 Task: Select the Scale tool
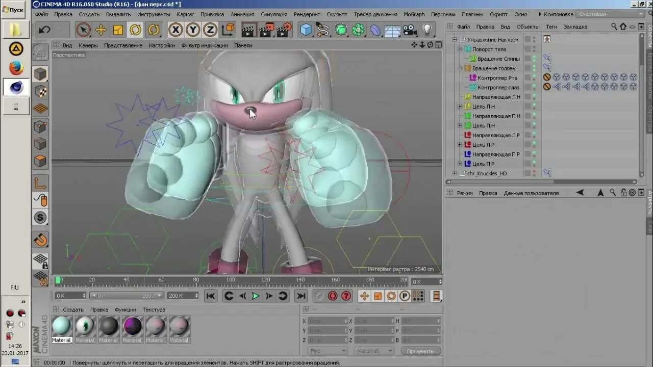[118, 30]
